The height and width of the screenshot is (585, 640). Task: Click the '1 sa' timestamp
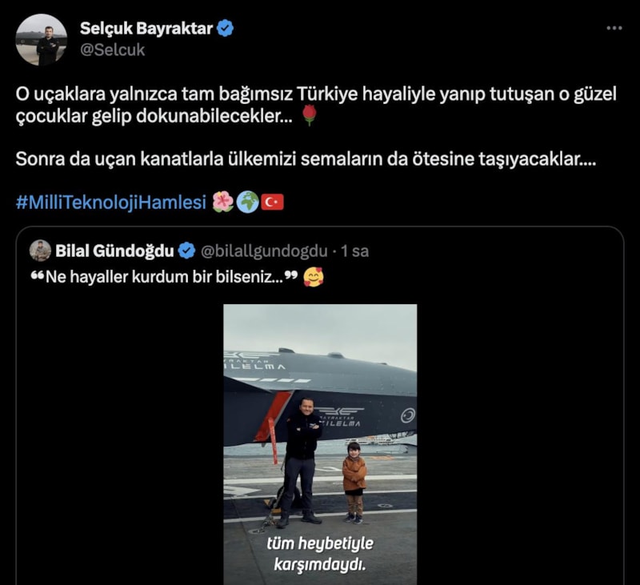tap(354, 251)
